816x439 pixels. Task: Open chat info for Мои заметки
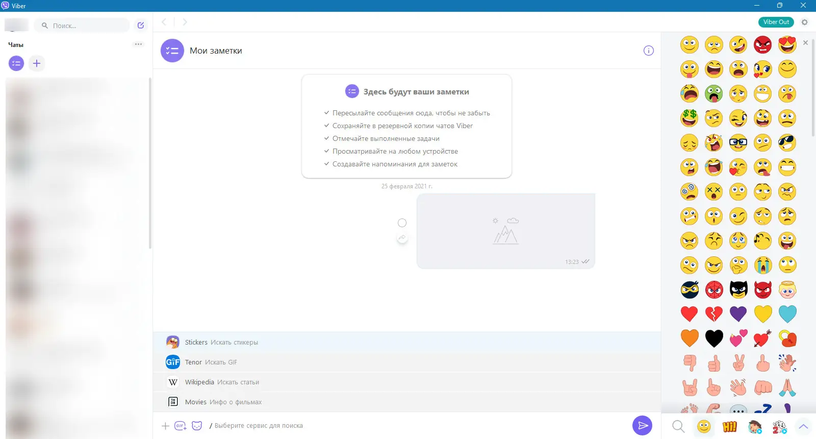coord(649,51)
